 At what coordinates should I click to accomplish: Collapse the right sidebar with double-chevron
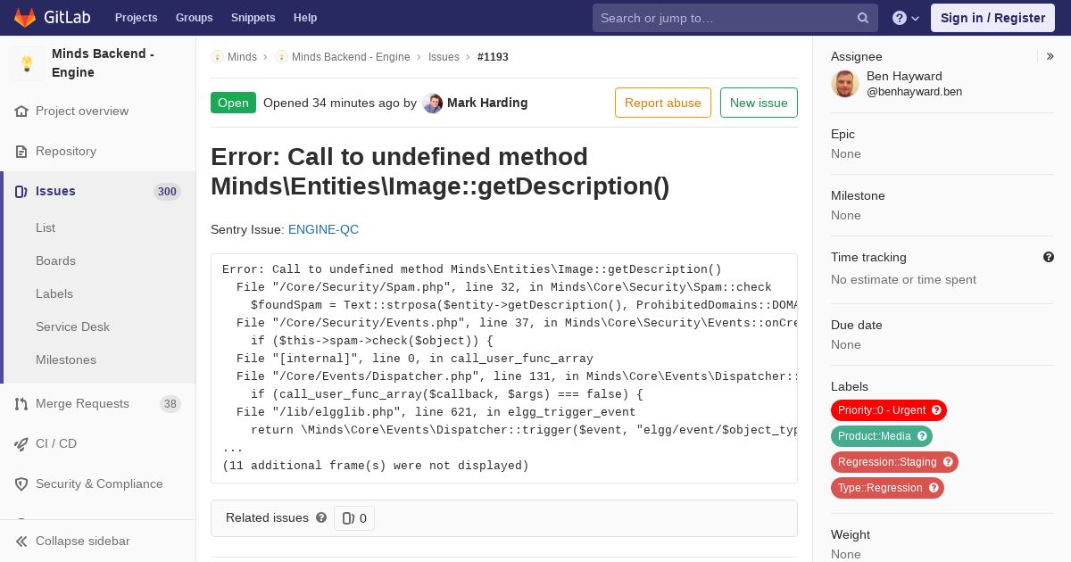tap(1050, 56)
